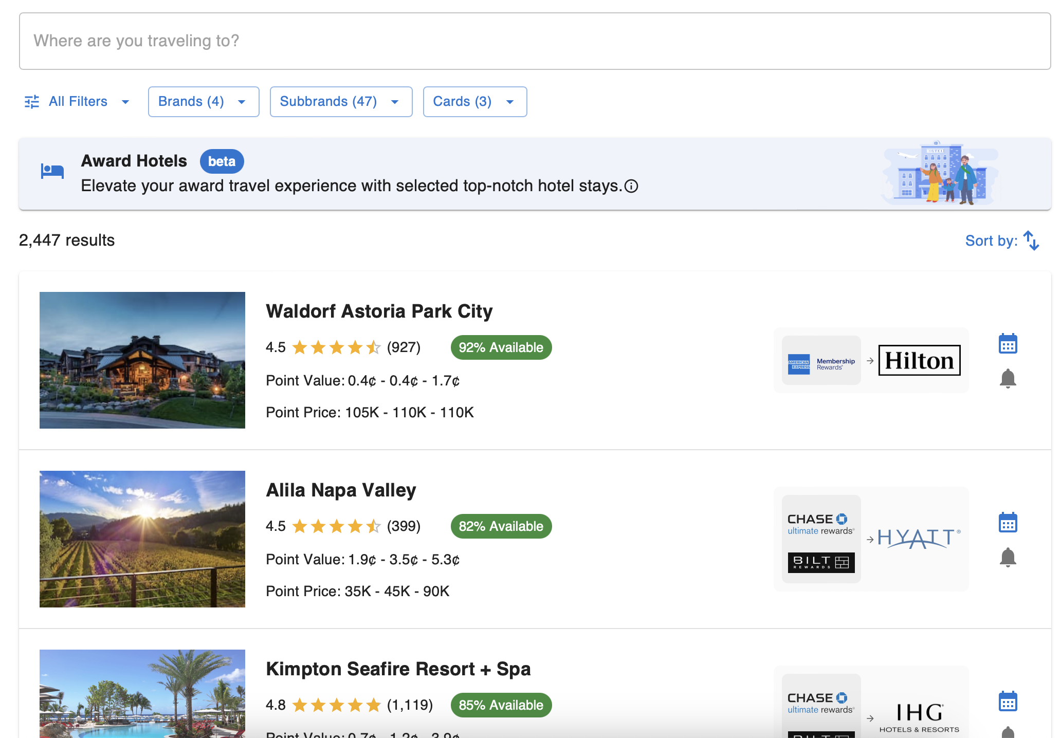This screenshot has height=738, width=1061.
Task: Expand the Cards (3) dropdown
Action: point(474,102)
